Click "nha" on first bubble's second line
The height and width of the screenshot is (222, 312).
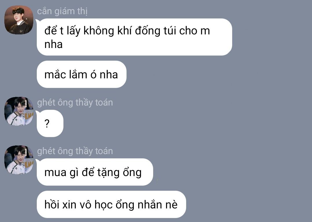point(54,44)
